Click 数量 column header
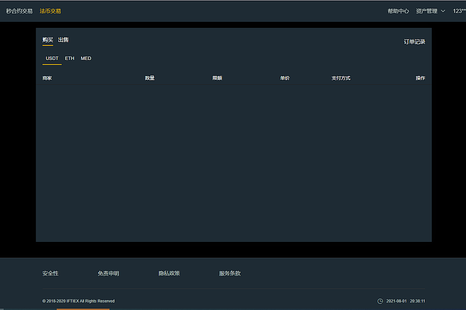The image size is (466, 310). [x=150, y=78]
